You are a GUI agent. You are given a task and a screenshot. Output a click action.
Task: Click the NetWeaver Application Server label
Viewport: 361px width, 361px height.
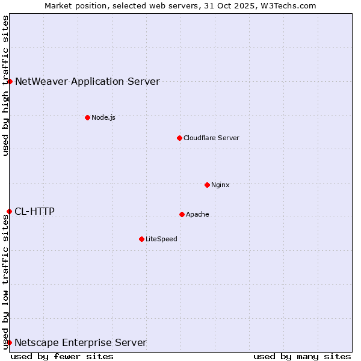(x=87, y=82)
